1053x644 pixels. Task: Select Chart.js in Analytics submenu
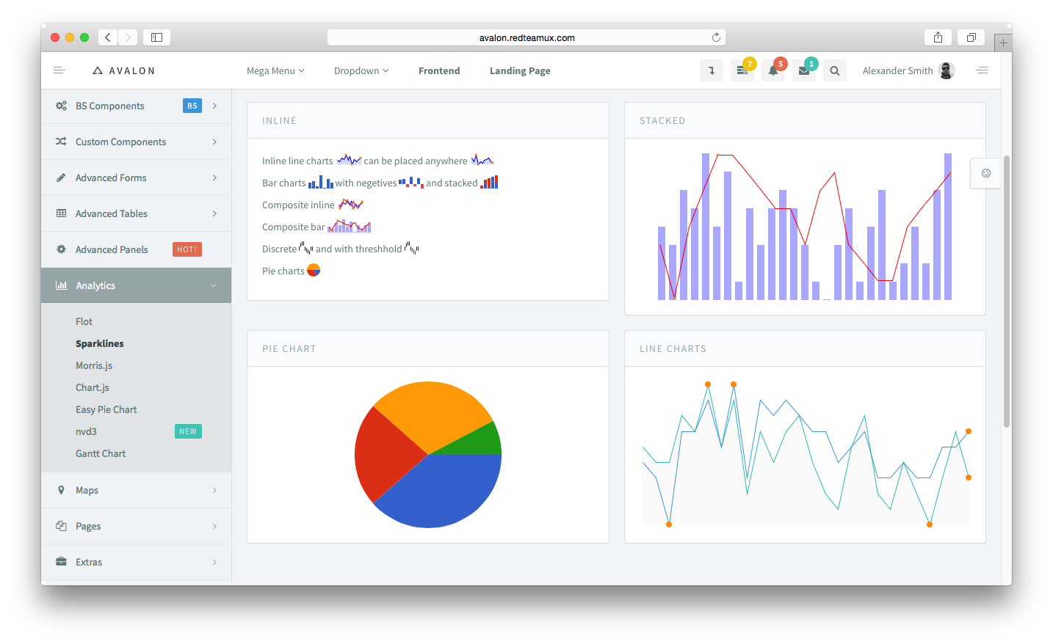coord(93,387)
